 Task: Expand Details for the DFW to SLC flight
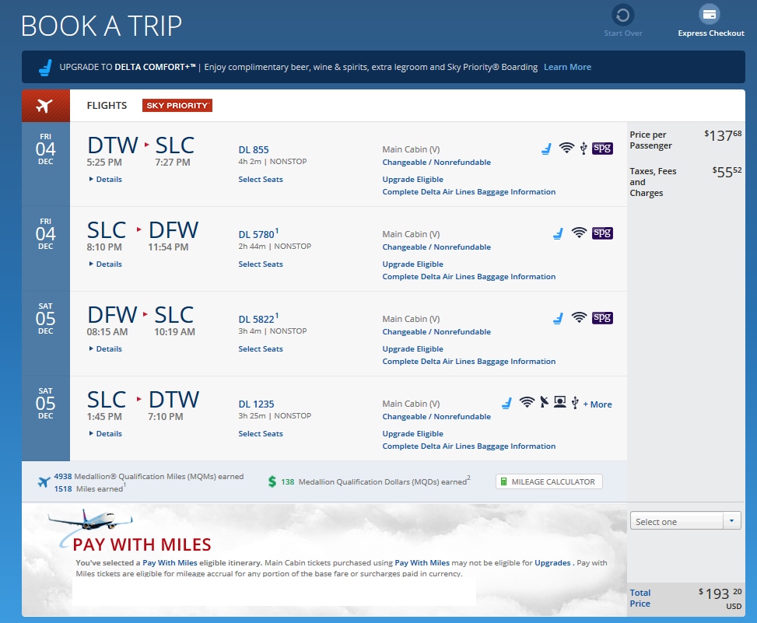point(108,349)
